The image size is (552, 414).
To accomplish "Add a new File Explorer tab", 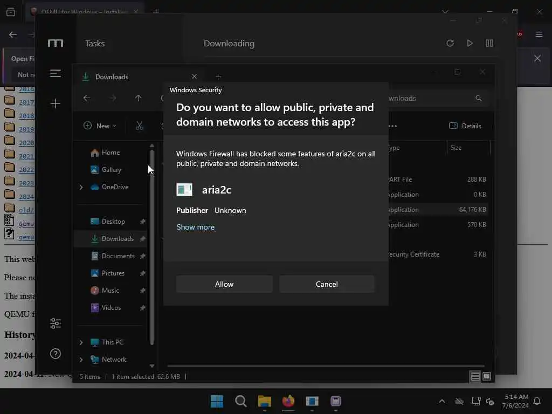I will (x=218, y=77).
